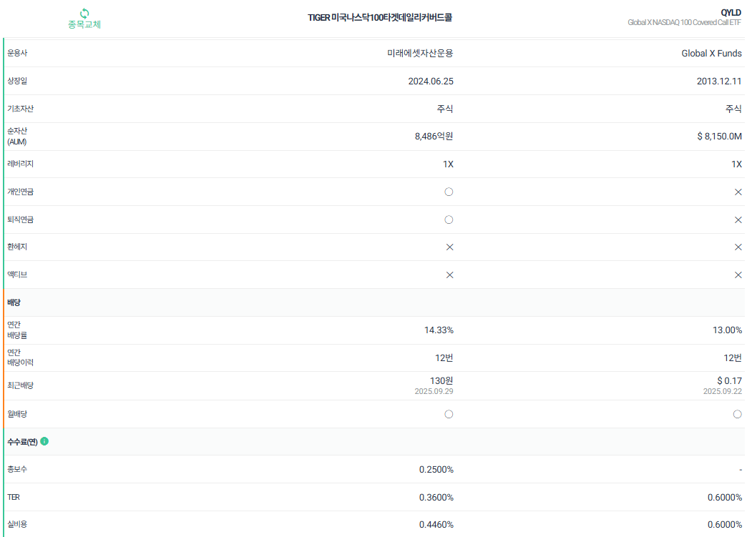752x537 pixels.
Task: Click the 최근배당 row label
Action: click(21, 385)
